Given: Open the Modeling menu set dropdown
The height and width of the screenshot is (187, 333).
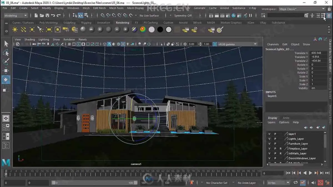Looking at the screenshot, I should 15,16.
